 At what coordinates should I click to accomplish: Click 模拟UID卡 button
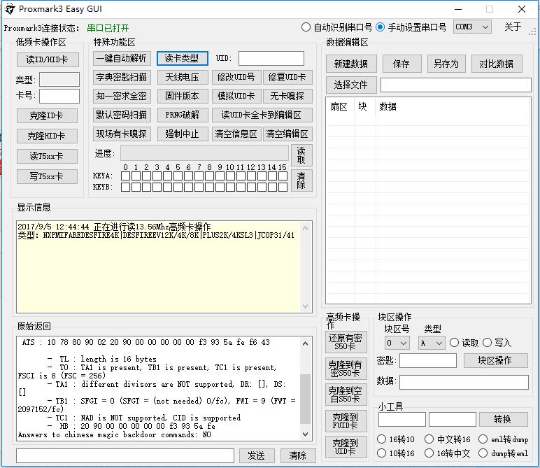coord(236,96)
